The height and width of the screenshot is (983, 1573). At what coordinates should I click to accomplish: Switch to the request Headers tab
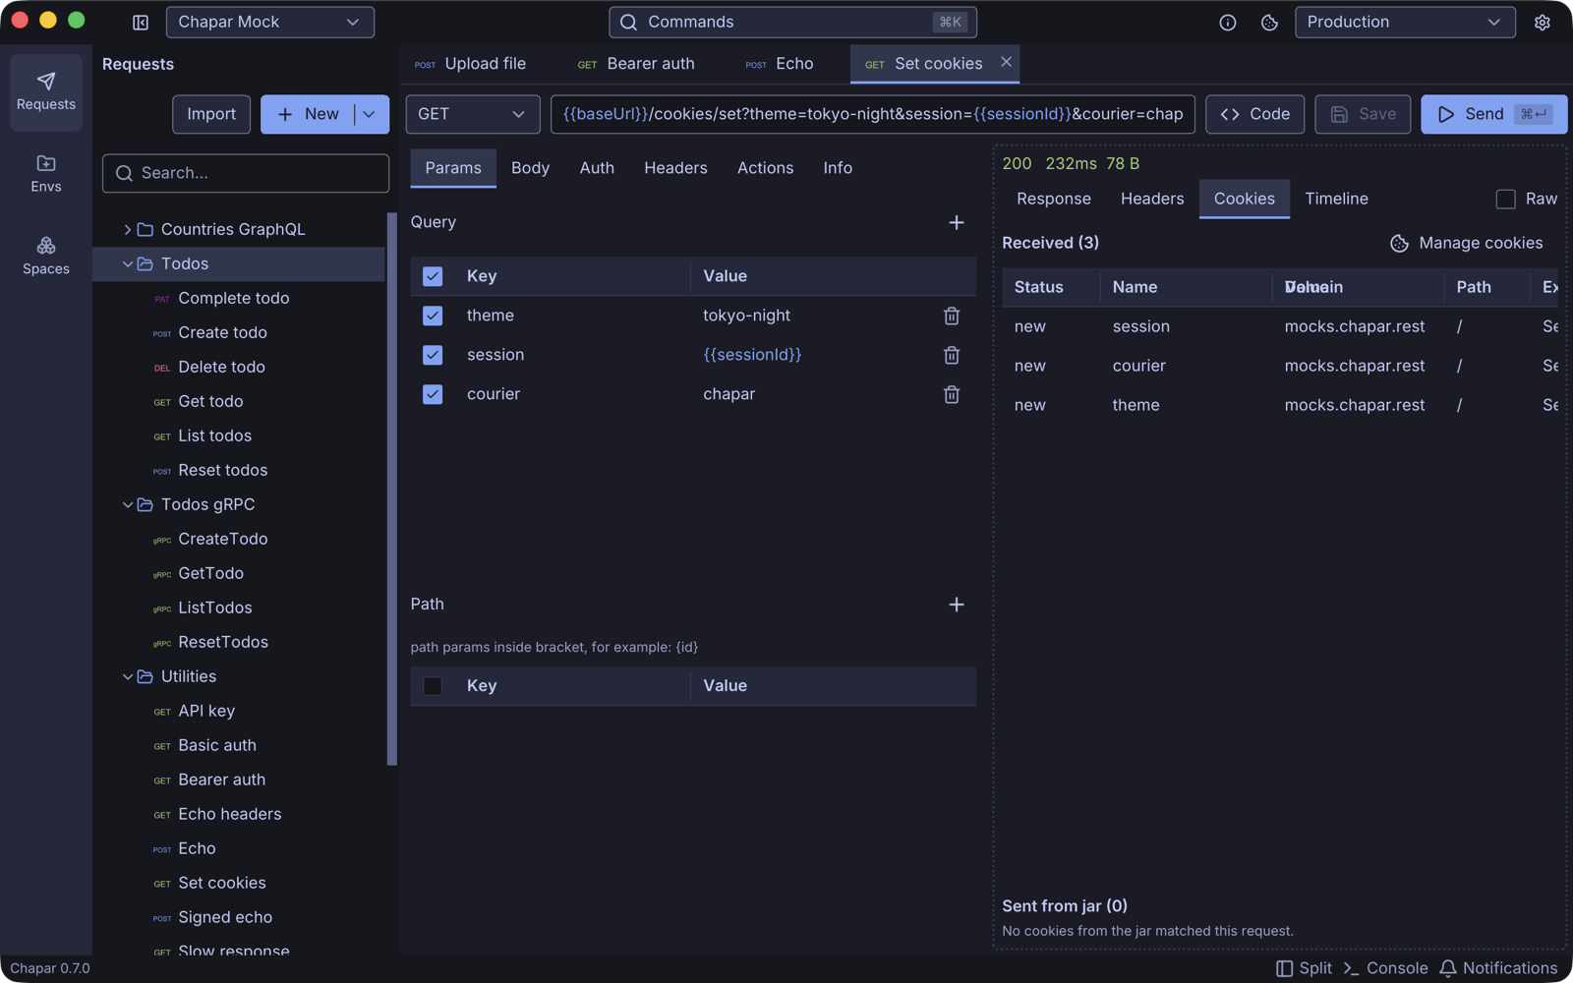tap(675, 168)
